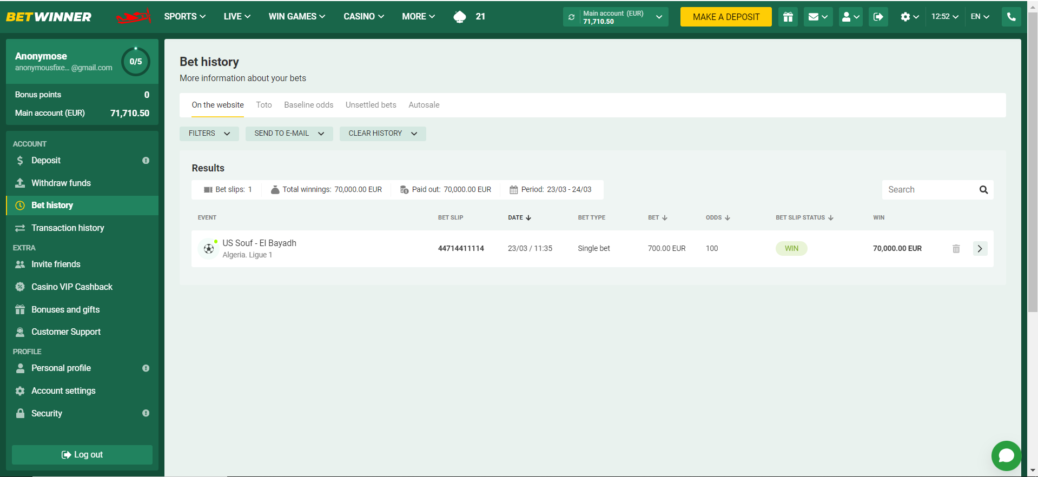The width and height of the screenshot is (1038, 477).
Task: Click the phone callback icon
Action: point(1011,17)
